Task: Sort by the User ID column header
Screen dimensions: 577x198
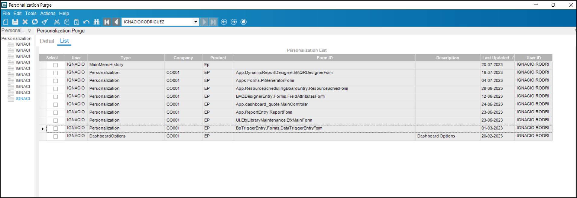Action: point(534,58)
